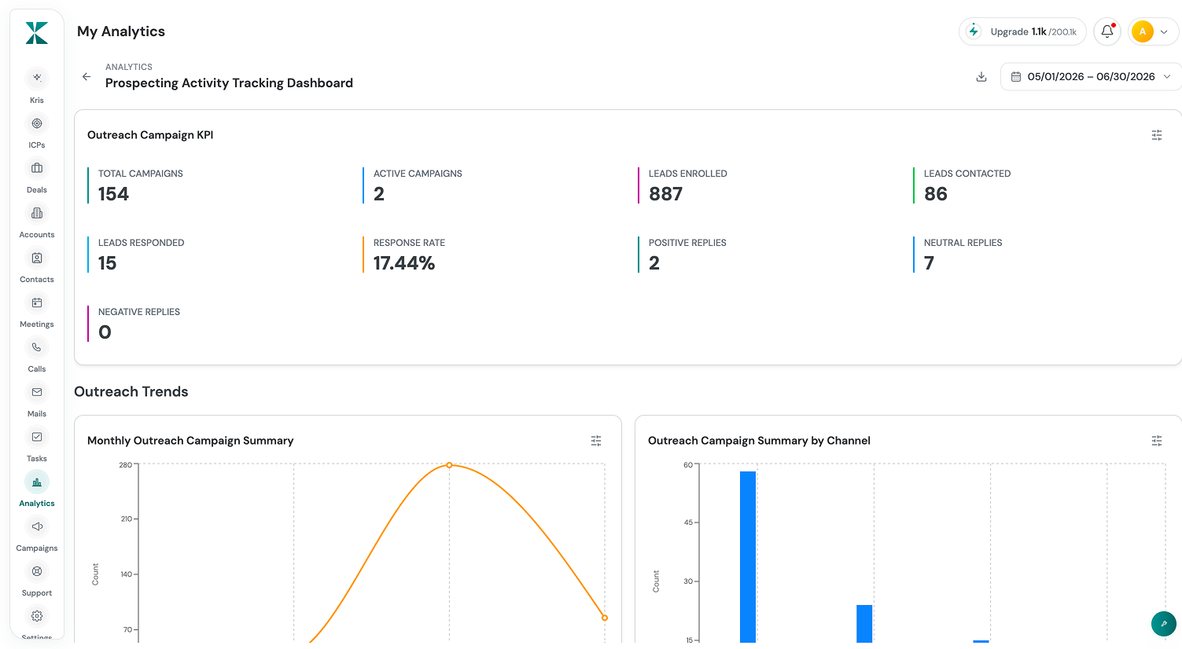Click the NEGATIVE REPLIES label

point(139,312)
